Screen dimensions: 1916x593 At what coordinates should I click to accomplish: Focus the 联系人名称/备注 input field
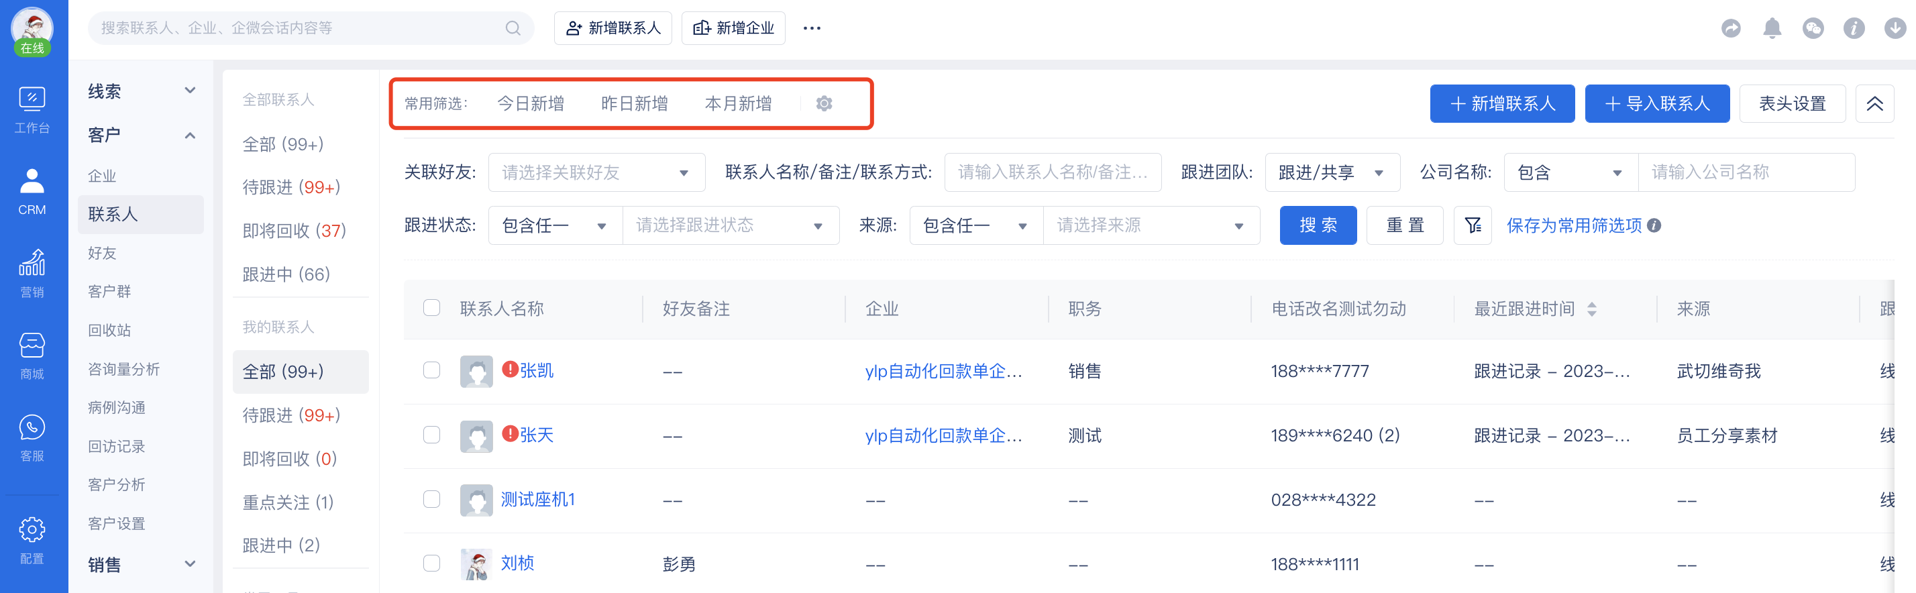1053,172
